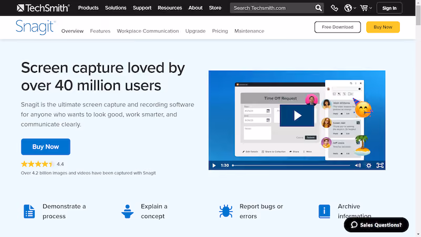Open the Products menu
The width and height of the screenshot is (421, 237).
point(88,8)
